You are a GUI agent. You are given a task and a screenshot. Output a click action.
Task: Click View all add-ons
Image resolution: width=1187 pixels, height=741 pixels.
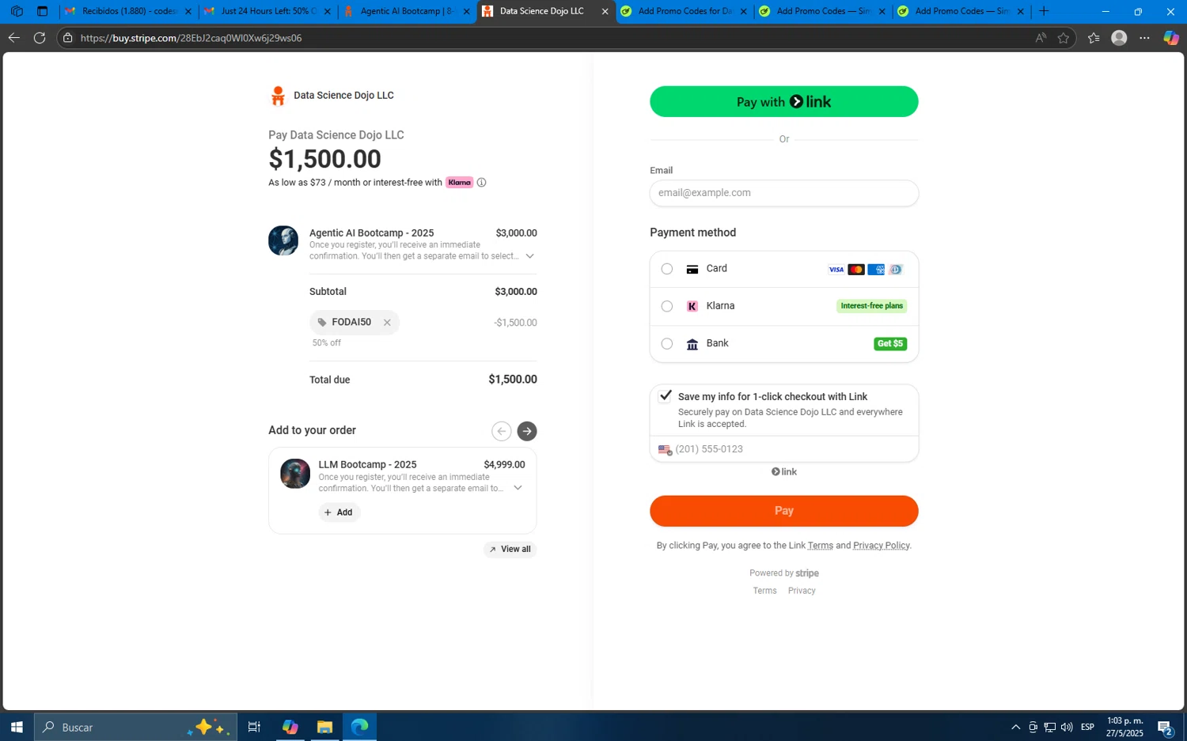[510, 550]
